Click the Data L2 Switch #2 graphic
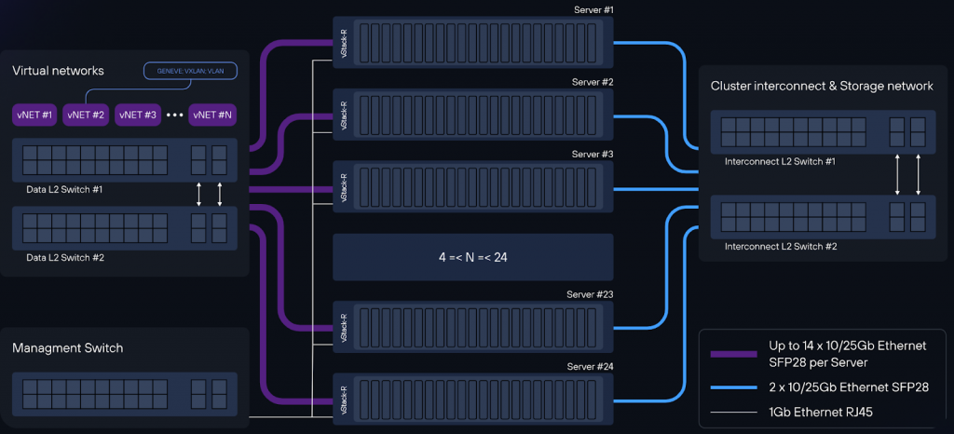954x434 pixels. [125, 228]
